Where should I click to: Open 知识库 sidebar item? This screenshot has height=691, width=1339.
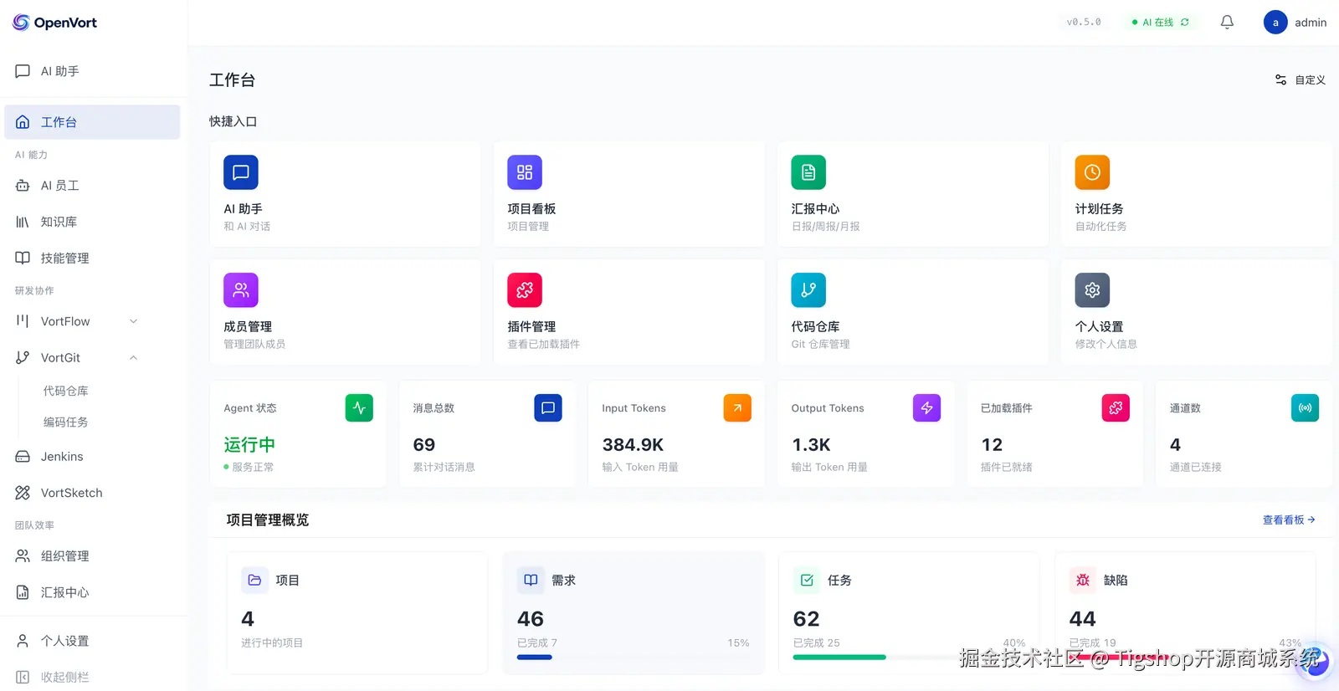pyautogui.click(x=92, y=222)
